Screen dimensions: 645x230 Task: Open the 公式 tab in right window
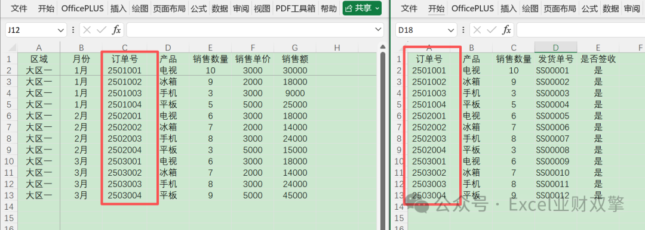[x=589, y=8]
